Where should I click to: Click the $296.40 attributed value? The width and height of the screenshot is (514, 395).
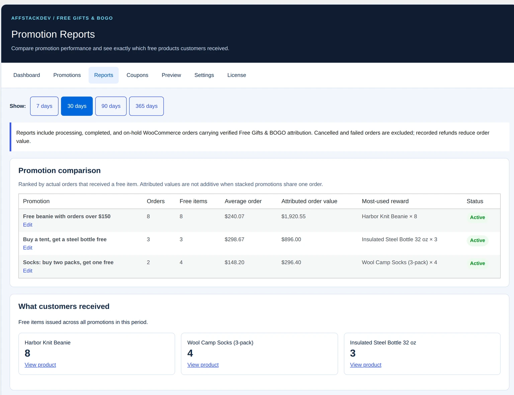291,262
